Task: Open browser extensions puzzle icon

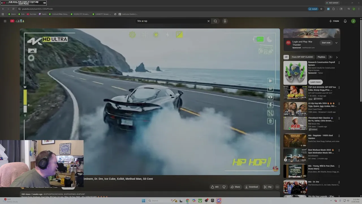Action: (334, 9)
